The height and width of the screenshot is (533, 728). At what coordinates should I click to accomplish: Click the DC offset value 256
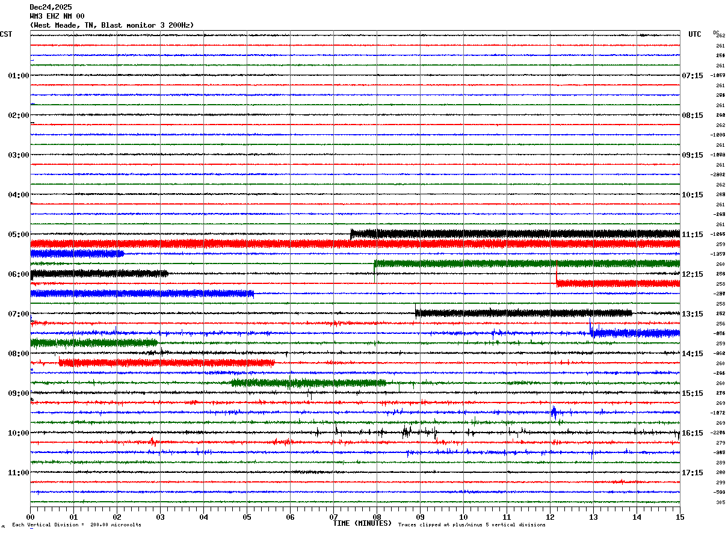click(x=720, y=324)
